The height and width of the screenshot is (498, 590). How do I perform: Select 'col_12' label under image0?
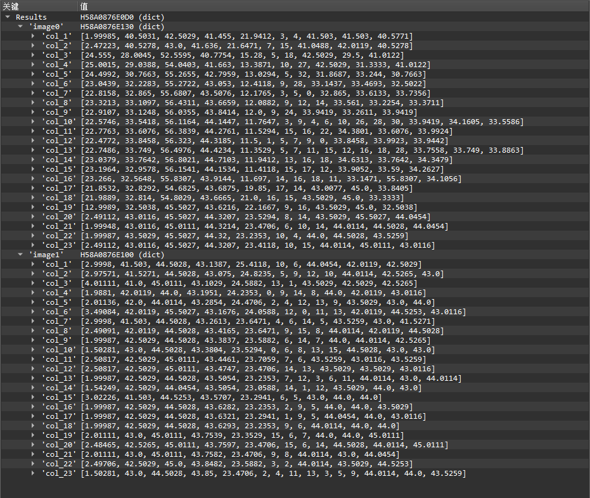click(x=59, y=141)
